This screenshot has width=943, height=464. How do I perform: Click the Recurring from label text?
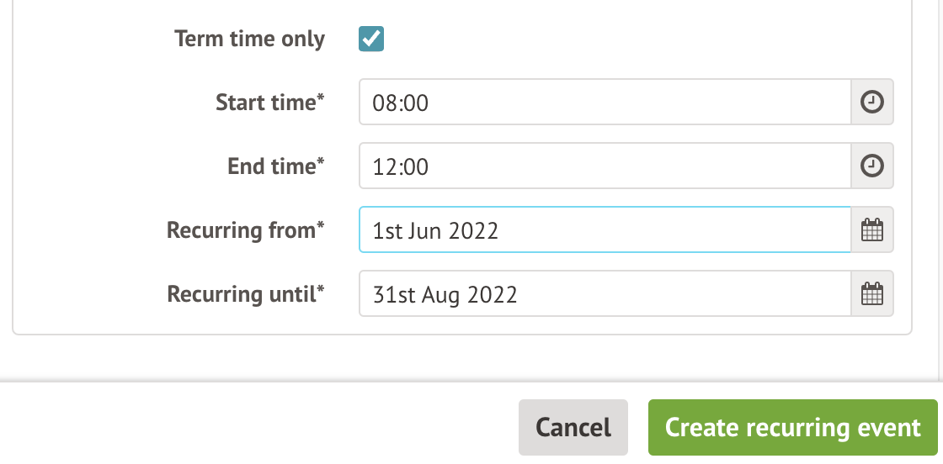[x=245, y=230]
